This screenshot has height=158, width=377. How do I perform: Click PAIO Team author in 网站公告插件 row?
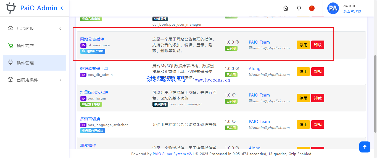coord(259,42)
